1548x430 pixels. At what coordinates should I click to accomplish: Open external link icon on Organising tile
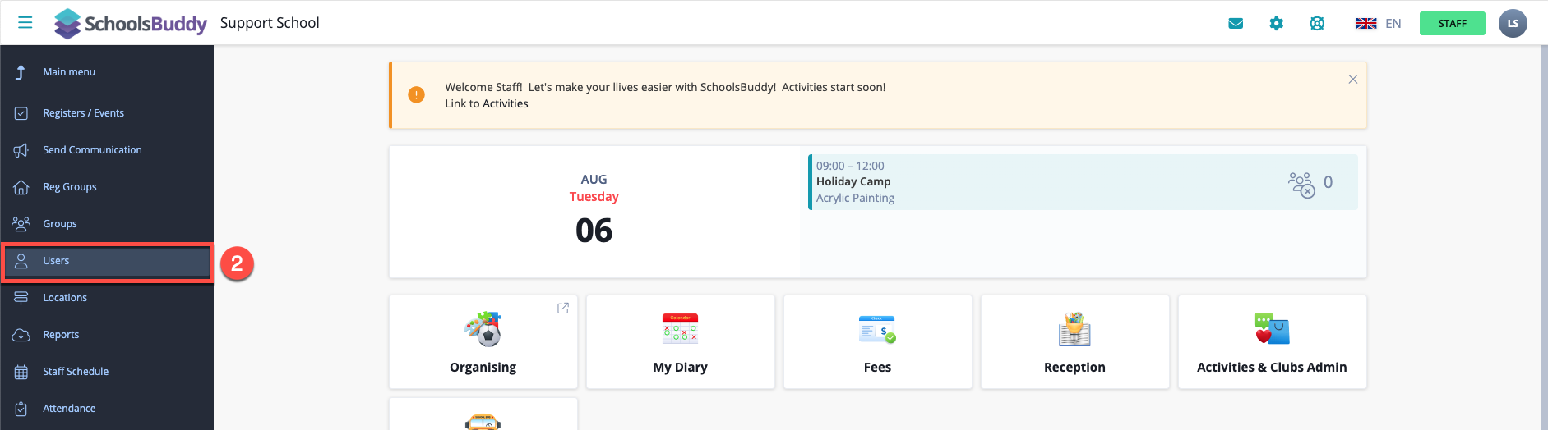(x=563, y=309)
